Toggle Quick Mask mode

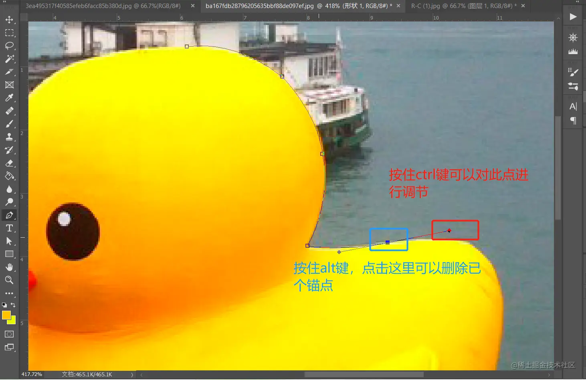[10, 334]
